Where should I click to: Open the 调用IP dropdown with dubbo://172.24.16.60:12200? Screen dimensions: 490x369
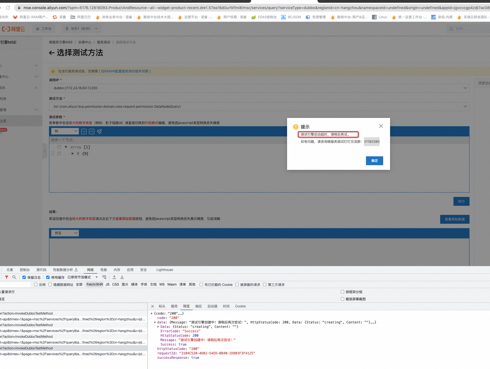click(259, 88)
